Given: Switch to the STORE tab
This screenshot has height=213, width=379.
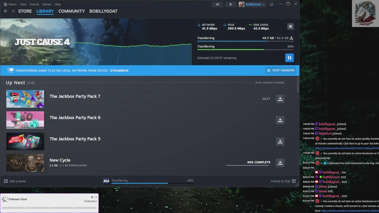Looking at the screenshot, I should [x=25, y=11].
